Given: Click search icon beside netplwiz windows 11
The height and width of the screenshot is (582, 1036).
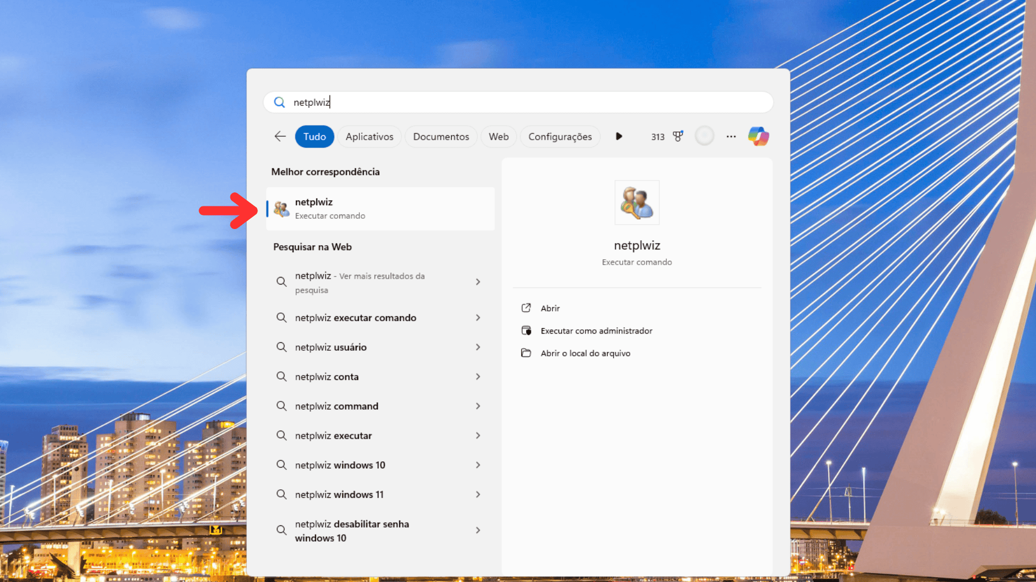Looking at the screenshot, I should (282, 494).
